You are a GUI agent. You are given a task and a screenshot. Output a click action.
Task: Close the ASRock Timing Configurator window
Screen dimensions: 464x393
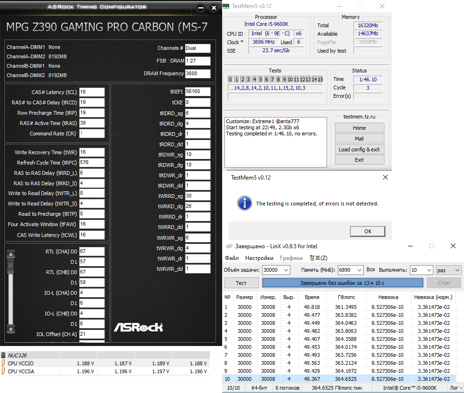[214, 8]
